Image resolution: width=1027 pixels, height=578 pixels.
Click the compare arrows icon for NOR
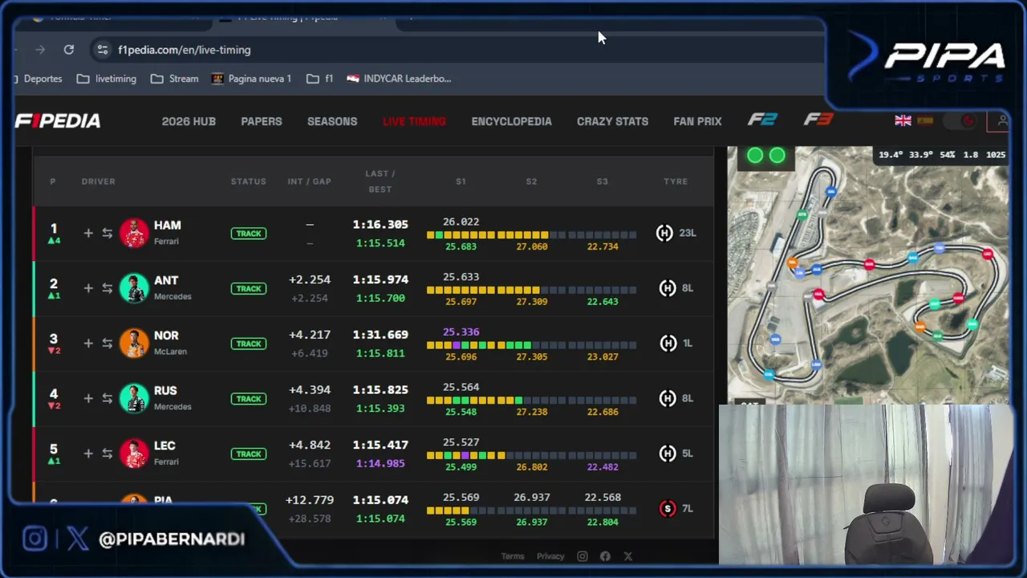click(107, 344)
